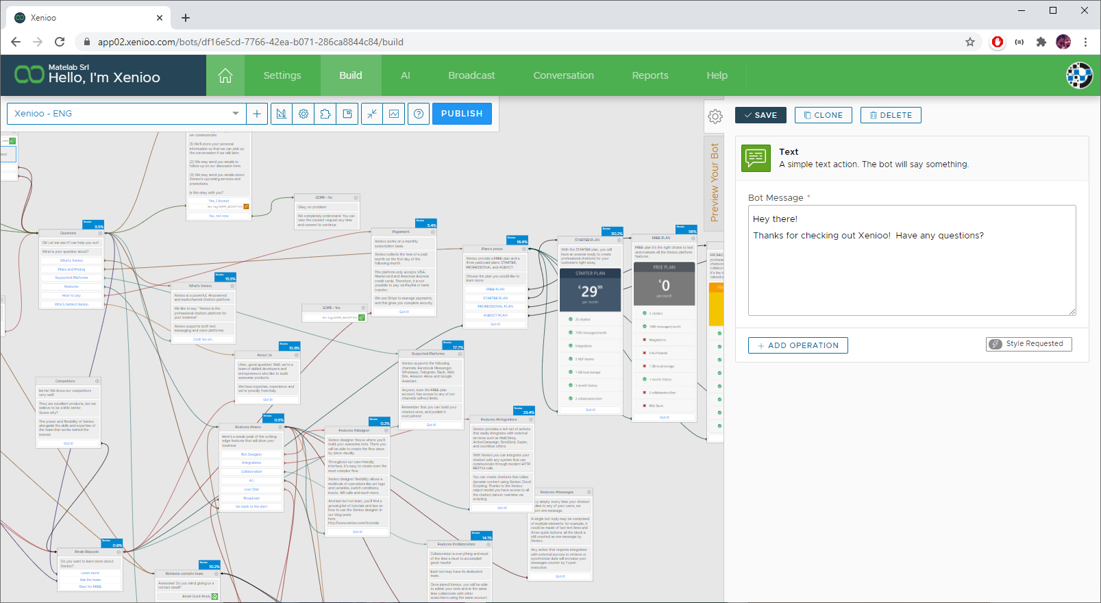The height and width of the screenshot is (603, 1101).
Task: Click the user avatar in header
Action: 1079,75
